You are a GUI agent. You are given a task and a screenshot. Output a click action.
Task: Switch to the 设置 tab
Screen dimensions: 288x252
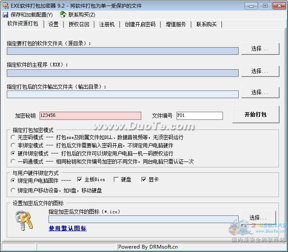tap(53, 24)
